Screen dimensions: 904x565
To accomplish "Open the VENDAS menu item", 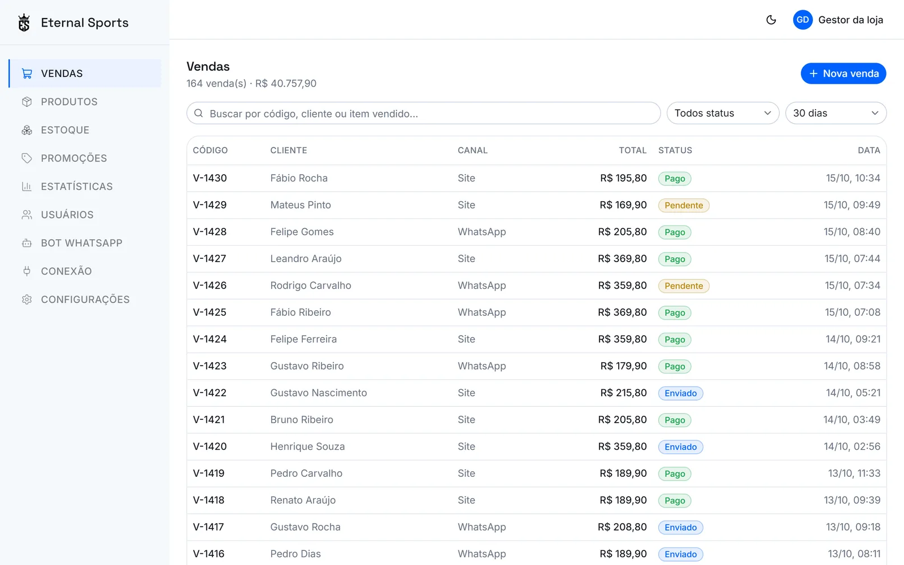I will click(x=85, y=73).
